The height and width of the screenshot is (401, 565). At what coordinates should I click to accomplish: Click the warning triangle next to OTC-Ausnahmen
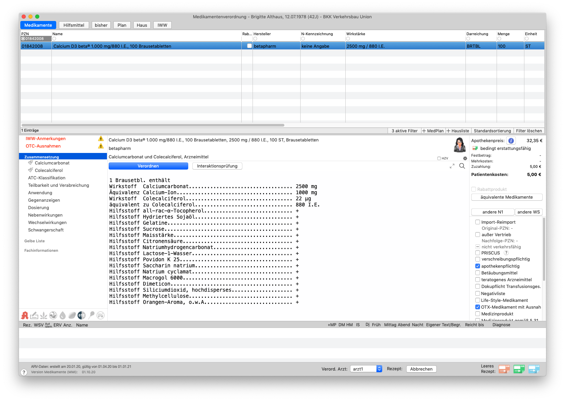coord(101,146)
